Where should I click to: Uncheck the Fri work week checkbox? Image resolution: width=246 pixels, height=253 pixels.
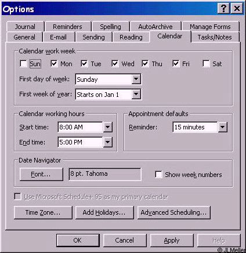point(176,64)
